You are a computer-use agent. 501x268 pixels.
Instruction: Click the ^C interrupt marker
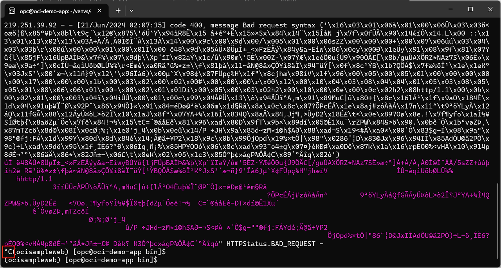click(x=9, y=252)
